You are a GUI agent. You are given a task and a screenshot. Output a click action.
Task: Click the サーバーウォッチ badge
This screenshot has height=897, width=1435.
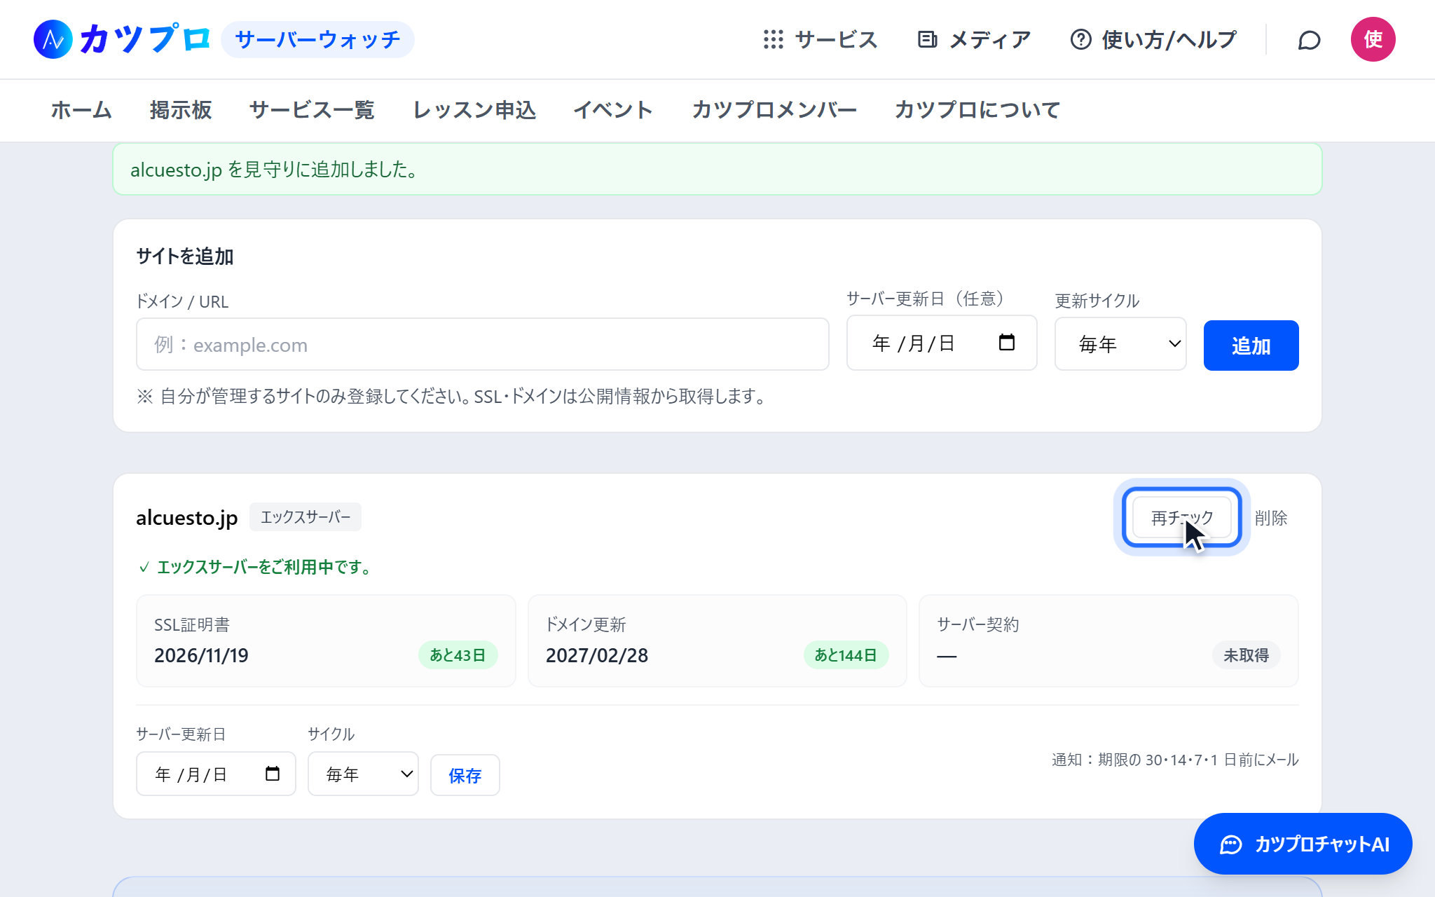click(317, 39)
